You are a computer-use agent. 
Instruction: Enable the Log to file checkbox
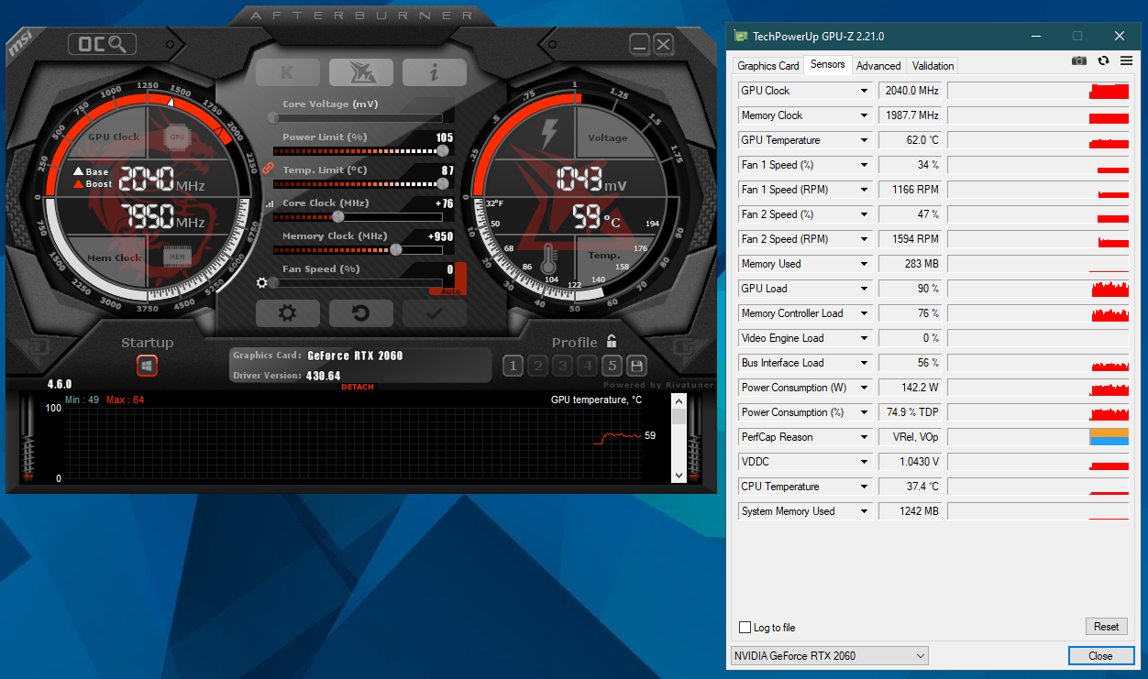pyautogui.click(x=745, y=628)
